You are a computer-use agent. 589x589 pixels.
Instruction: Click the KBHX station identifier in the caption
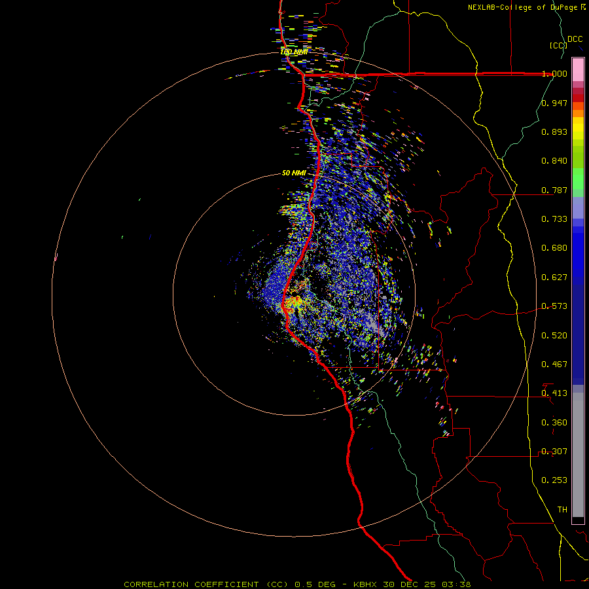366,584
